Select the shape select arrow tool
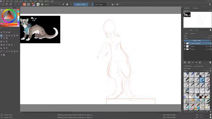212x119 pixels. coord(1,32)
